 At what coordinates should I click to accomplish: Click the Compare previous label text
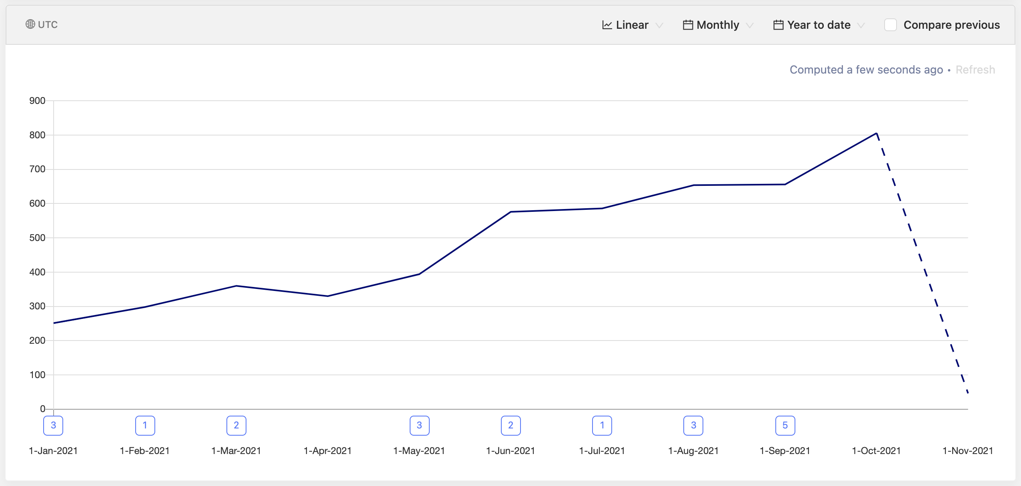951,25
